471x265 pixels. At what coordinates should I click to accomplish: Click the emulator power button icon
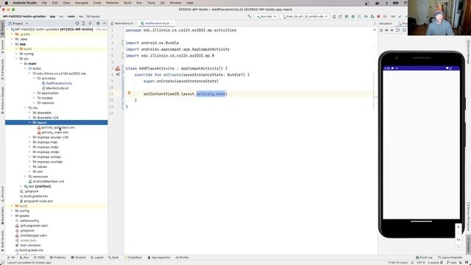point(381,30)
